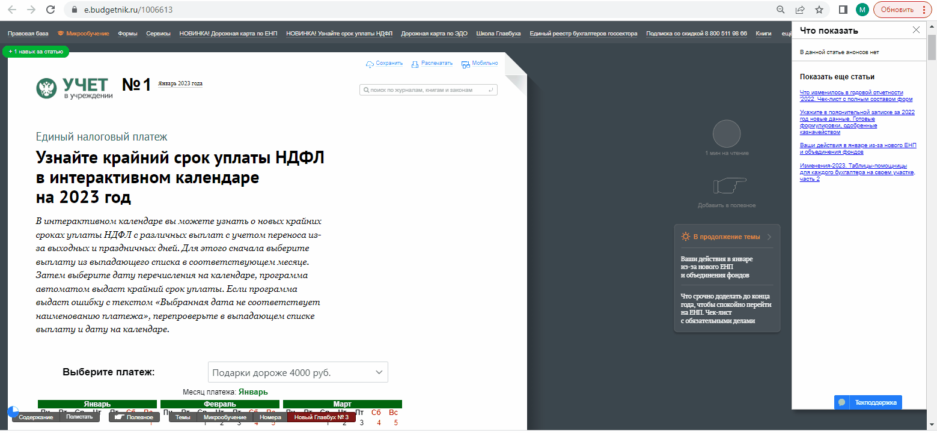Open the Выберите платеж dropdown
Screen dimensions: 937x433
click(x=298, y=372)
